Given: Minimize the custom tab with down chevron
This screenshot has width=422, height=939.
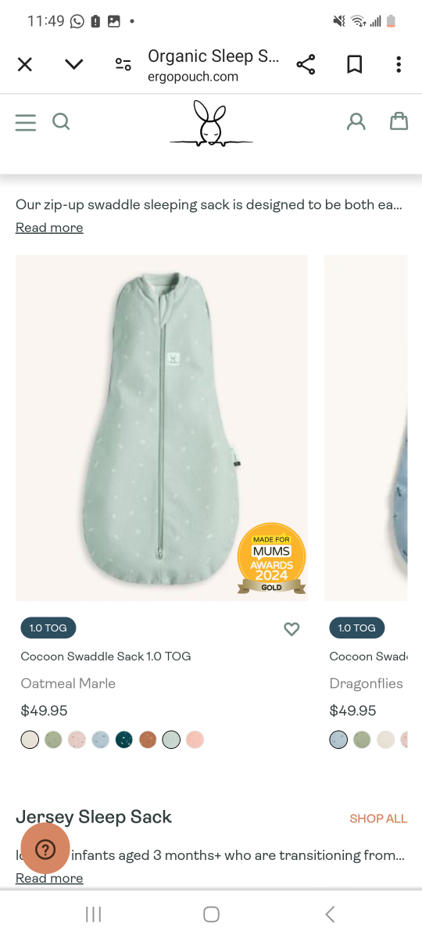Looking at the screenshot, I should [x=74, y=64].
